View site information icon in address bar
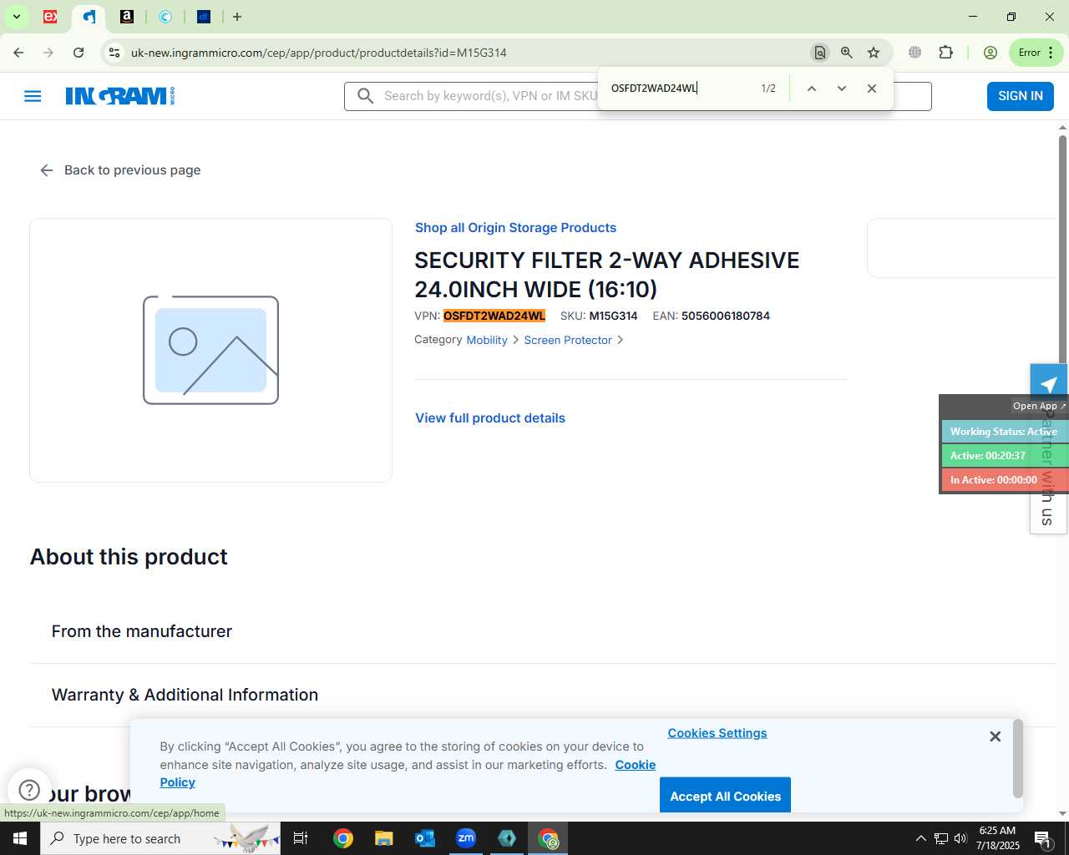Viewport: 1069px width, 855px height. pyautogui.click(x=114, y=53)
